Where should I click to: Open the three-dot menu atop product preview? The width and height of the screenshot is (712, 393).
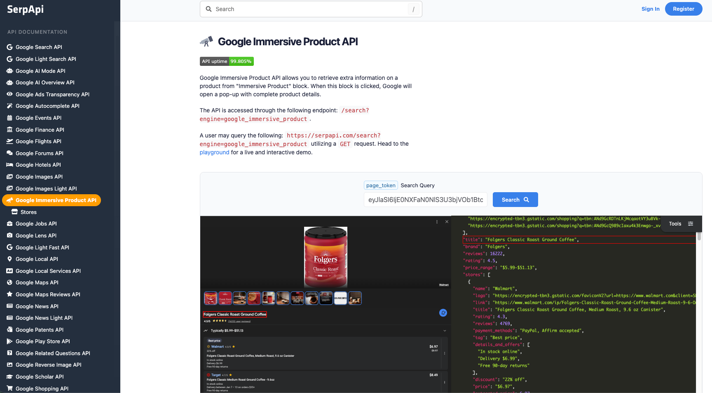pos(437,222)
